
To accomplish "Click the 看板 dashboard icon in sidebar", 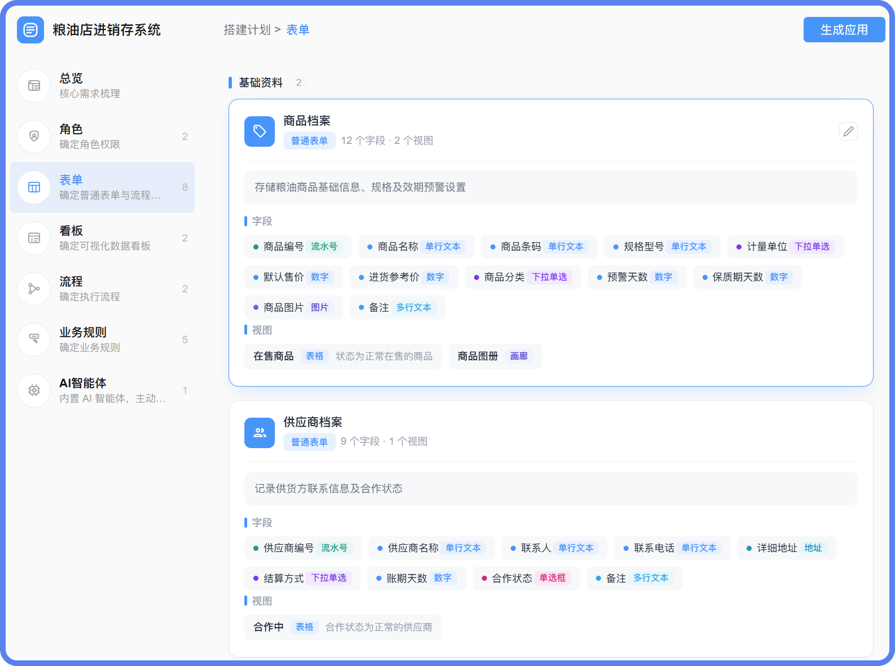I will click(x=34, y=238).
